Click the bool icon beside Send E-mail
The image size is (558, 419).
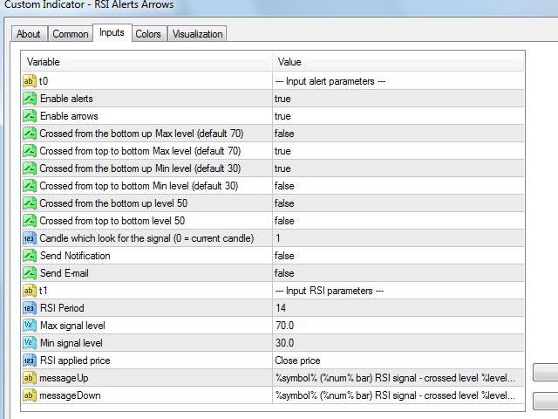[x=30, y=273]
